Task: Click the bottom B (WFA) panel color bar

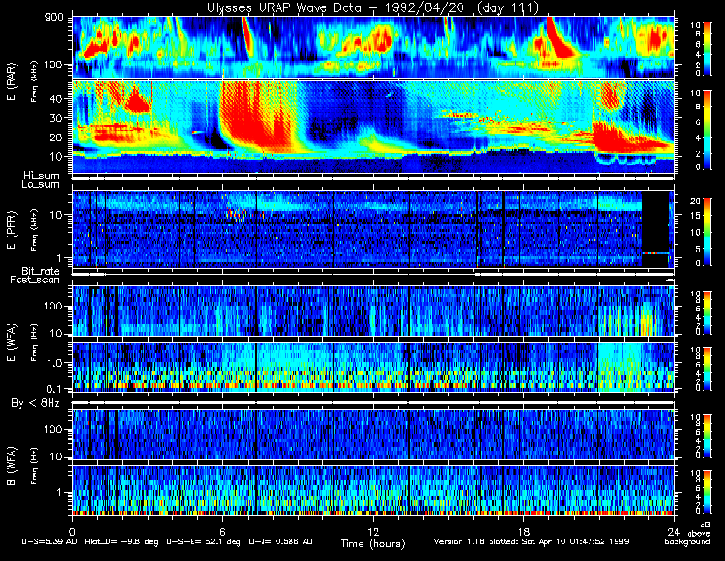Action: (x=707, y=493)
